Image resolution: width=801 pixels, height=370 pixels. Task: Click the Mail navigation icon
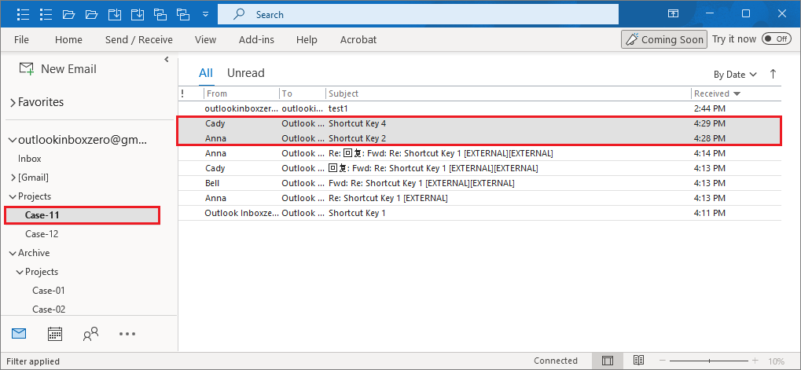(x=19, y=334)
